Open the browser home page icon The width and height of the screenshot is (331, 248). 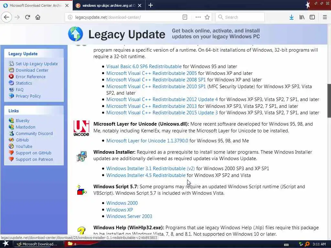pos(38,17)
